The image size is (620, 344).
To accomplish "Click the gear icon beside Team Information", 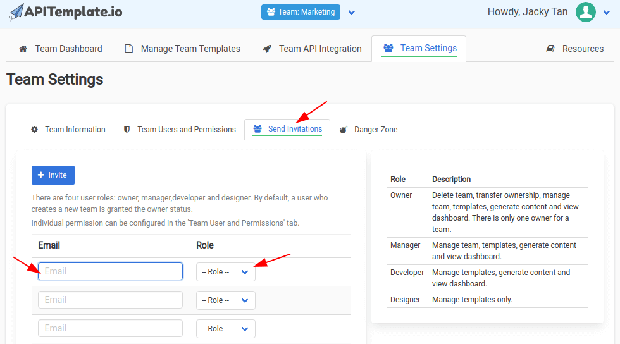I will (x=34, y=130).
